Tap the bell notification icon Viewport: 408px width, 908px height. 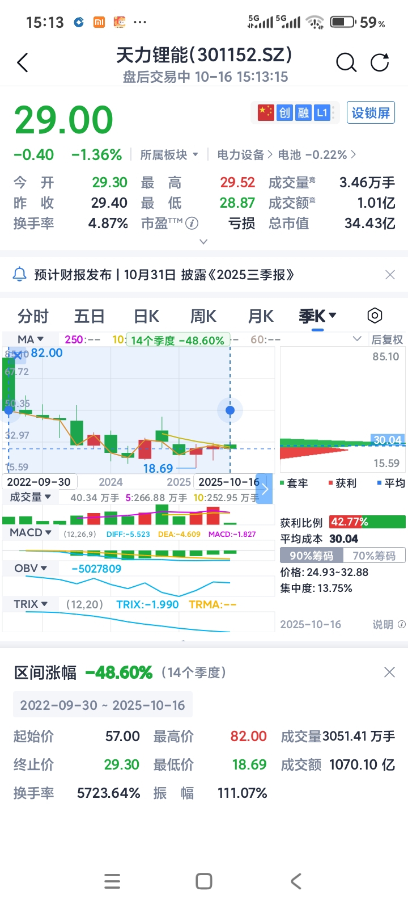click(x=20, y=275)
